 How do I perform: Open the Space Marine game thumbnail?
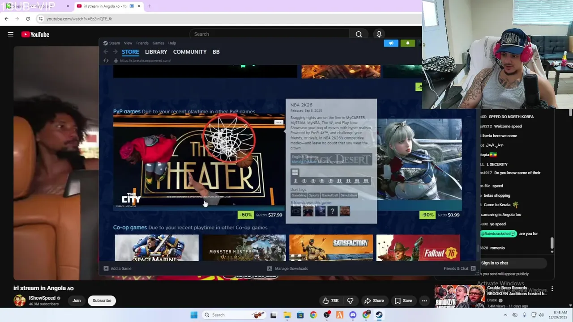tap(157, 248)
